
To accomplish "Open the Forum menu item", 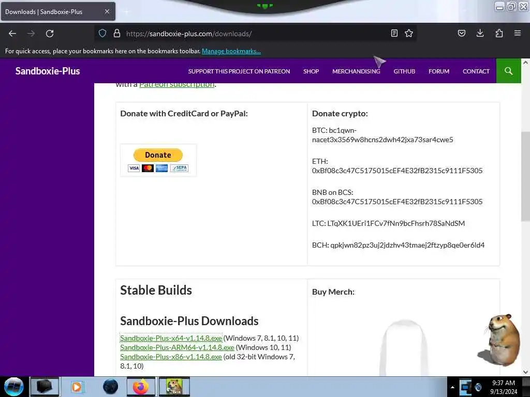I will (439, 71).
